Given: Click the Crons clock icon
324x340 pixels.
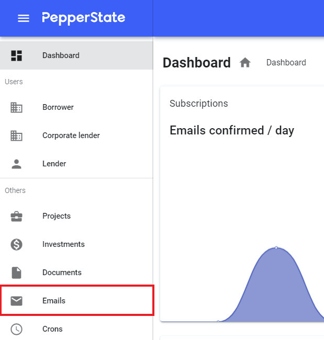Looking at the screenshot, I should (x=17, y=329).
